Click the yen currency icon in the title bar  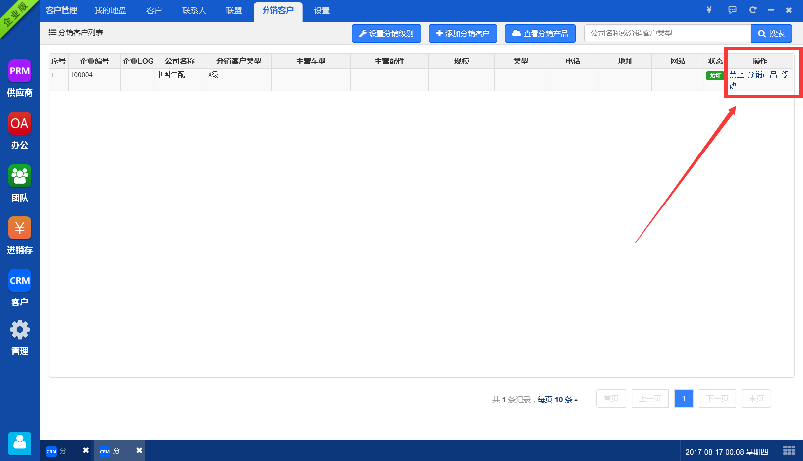(x=709, y=10)
